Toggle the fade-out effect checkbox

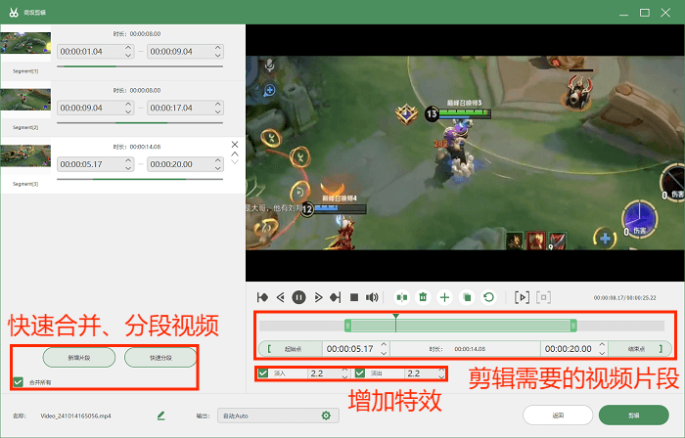click(359, 373)
